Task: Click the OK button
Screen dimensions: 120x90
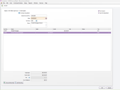Action: tap(102, 88)
